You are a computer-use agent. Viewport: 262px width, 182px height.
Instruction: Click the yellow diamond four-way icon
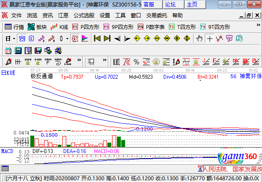177,38
